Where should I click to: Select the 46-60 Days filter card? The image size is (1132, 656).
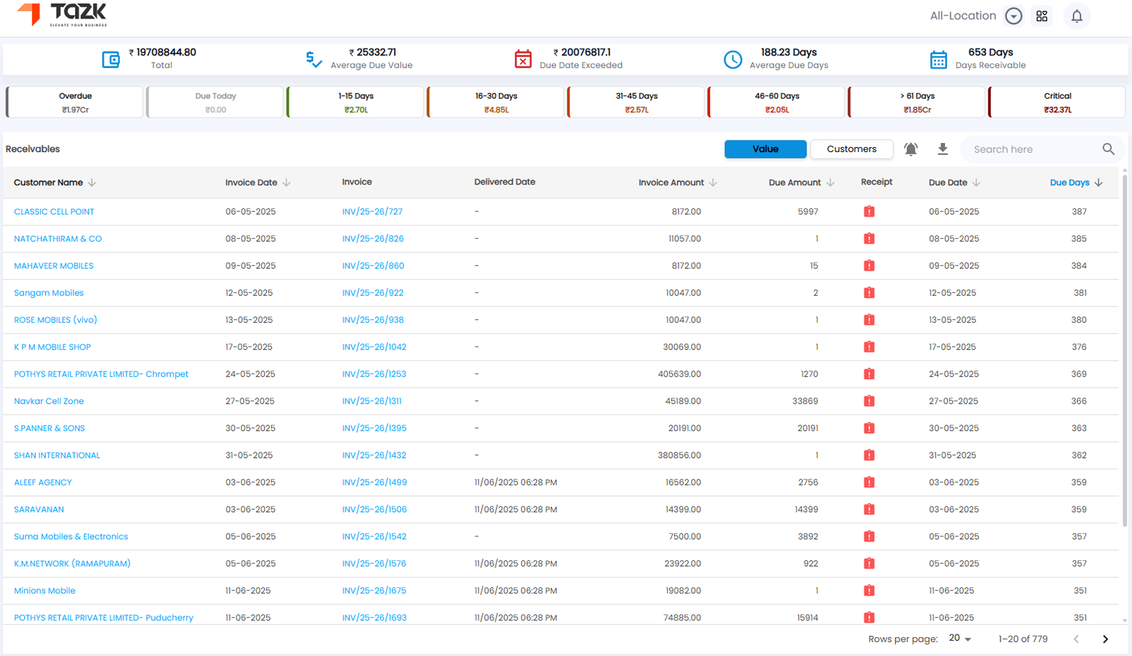[776, 102]
